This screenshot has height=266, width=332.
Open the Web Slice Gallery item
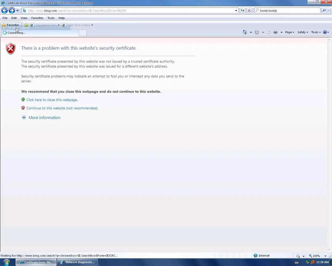click(78, 25)
